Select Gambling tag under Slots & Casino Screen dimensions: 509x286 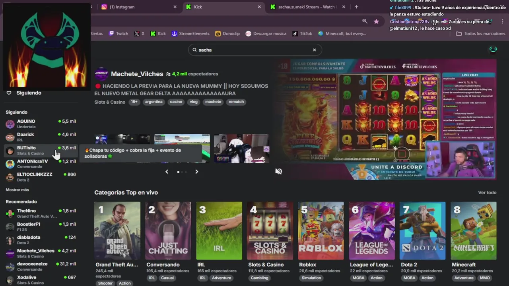point(259,278)
